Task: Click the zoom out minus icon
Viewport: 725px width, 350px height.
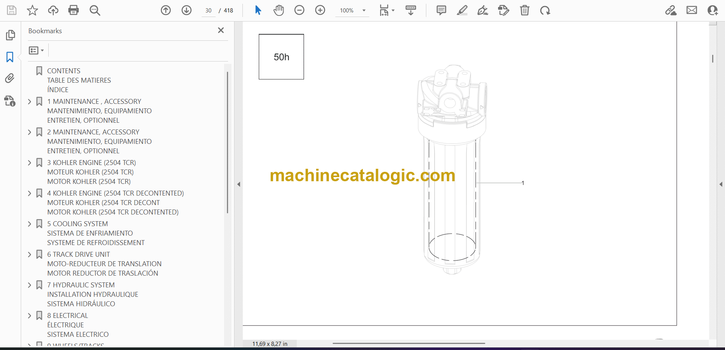Action: coord(299,10)
